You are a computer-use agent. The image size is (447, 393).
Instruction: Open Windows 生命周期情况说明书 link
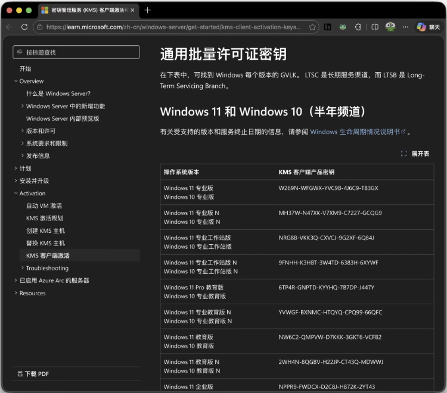pyautogui.click(x=358, y=132)
